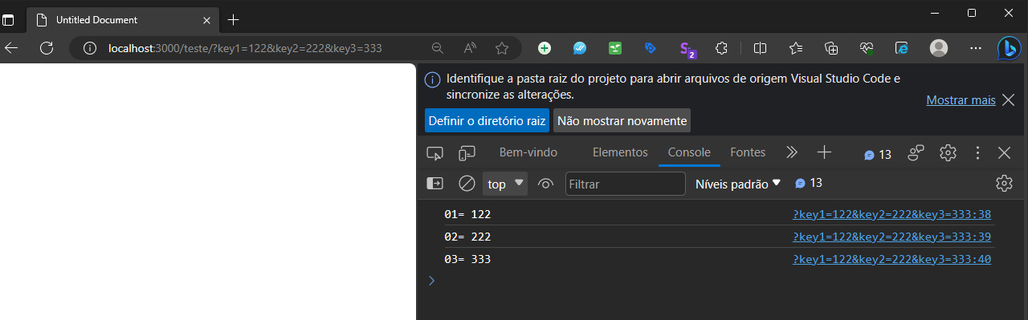Open the Collections icon
1028x320 pixels.
coord(831,48)
